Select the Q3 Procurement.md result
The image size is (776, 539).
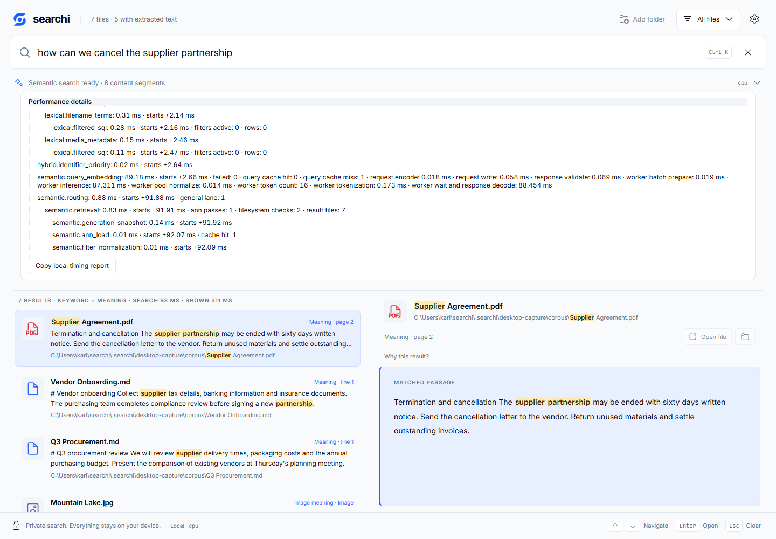pos(188,458)
